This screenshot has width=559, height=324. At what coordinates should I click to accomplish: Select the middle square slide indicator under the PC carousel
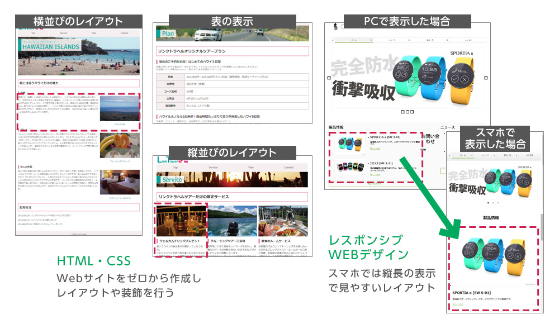coord(407,112)
